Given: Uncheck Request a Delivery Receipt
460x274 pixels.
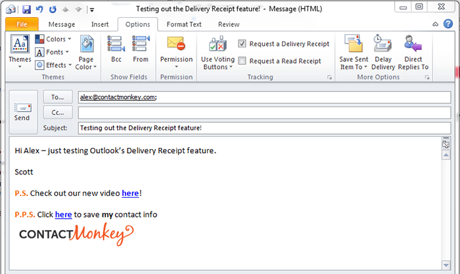Looking at the screenshot, I should 242,44.
